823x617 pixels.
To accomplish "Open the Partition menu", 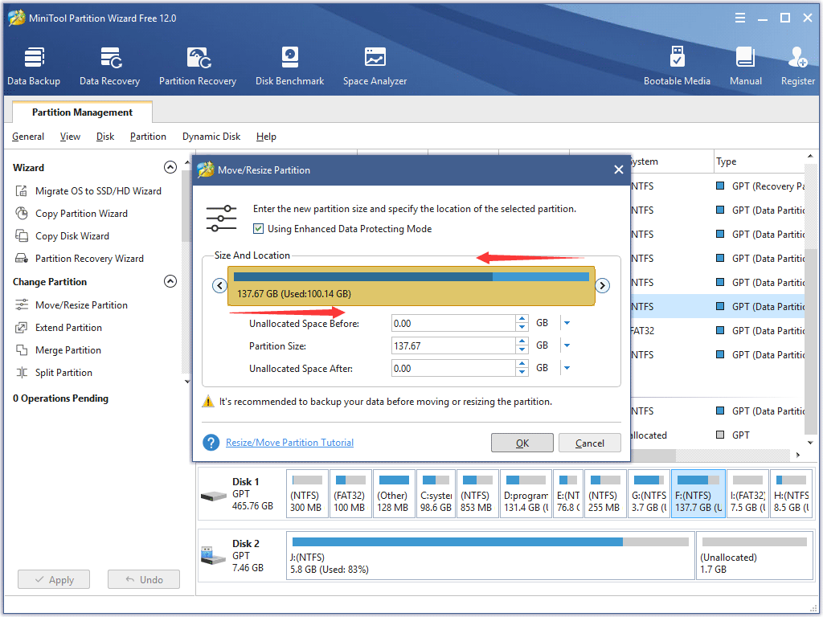I will 148,137.
